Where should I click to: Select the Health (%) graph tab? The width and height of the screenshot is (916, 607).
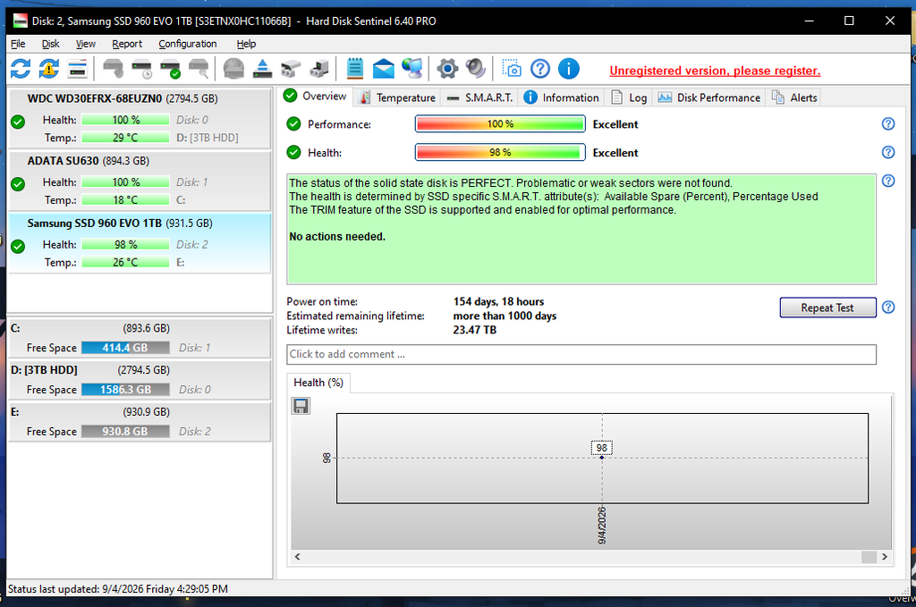point(318,383)
